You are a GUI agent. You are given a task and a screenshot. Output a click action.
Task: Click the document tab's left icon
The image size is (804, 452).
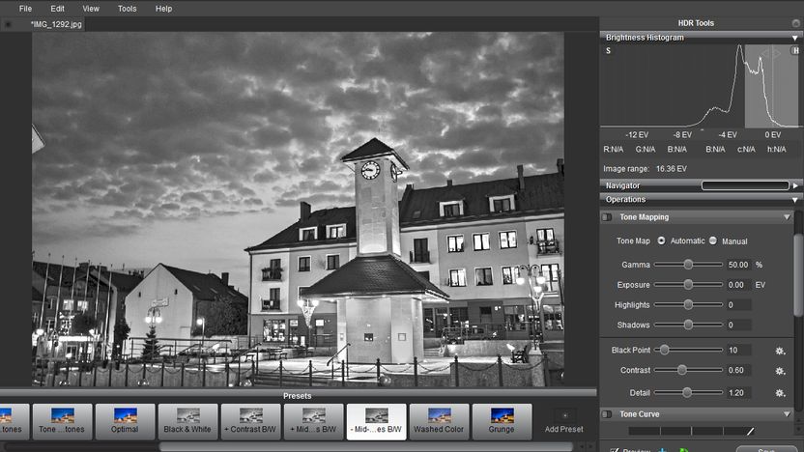pos(8,24)
